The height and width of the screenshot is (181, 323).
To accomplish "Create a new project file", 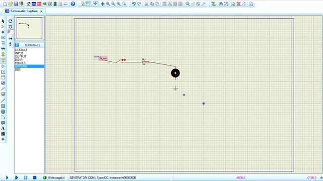I will pos(5,4).
